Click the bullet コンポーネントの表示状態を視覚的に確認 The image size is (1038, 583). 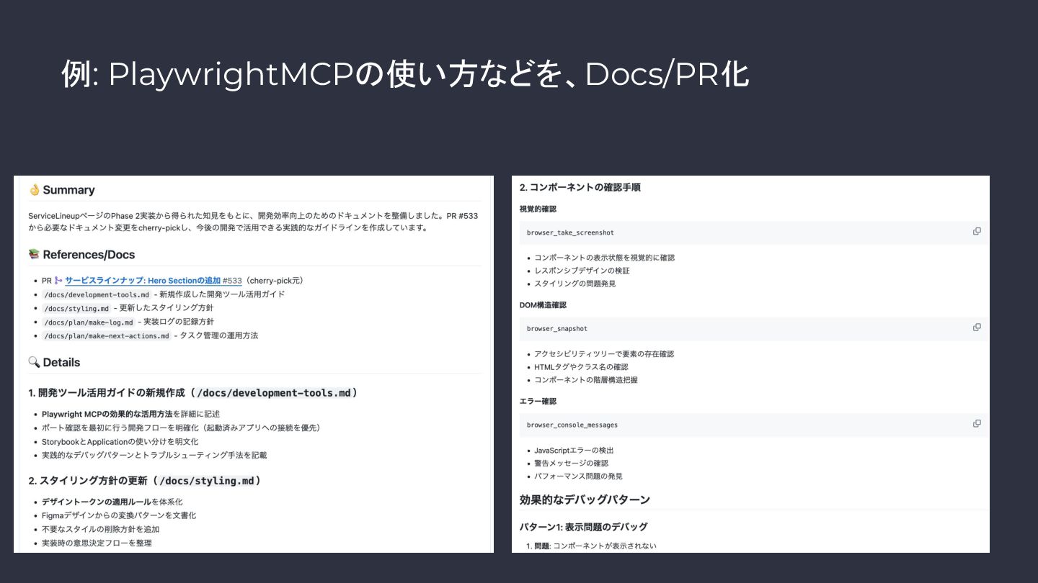[x=604, y=258]
